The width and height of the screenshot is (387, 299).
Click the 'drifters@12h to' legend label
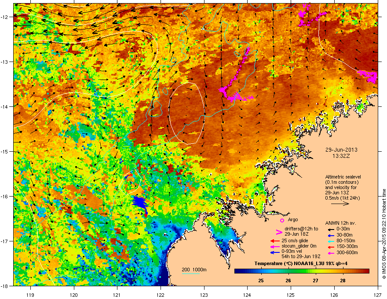301,229
